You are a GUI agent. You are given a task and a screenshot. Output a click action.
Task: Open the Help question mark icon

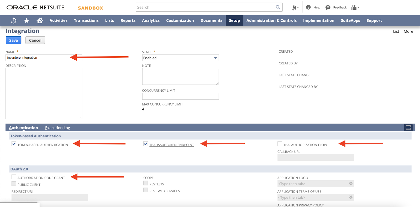(x=308, y=7)
